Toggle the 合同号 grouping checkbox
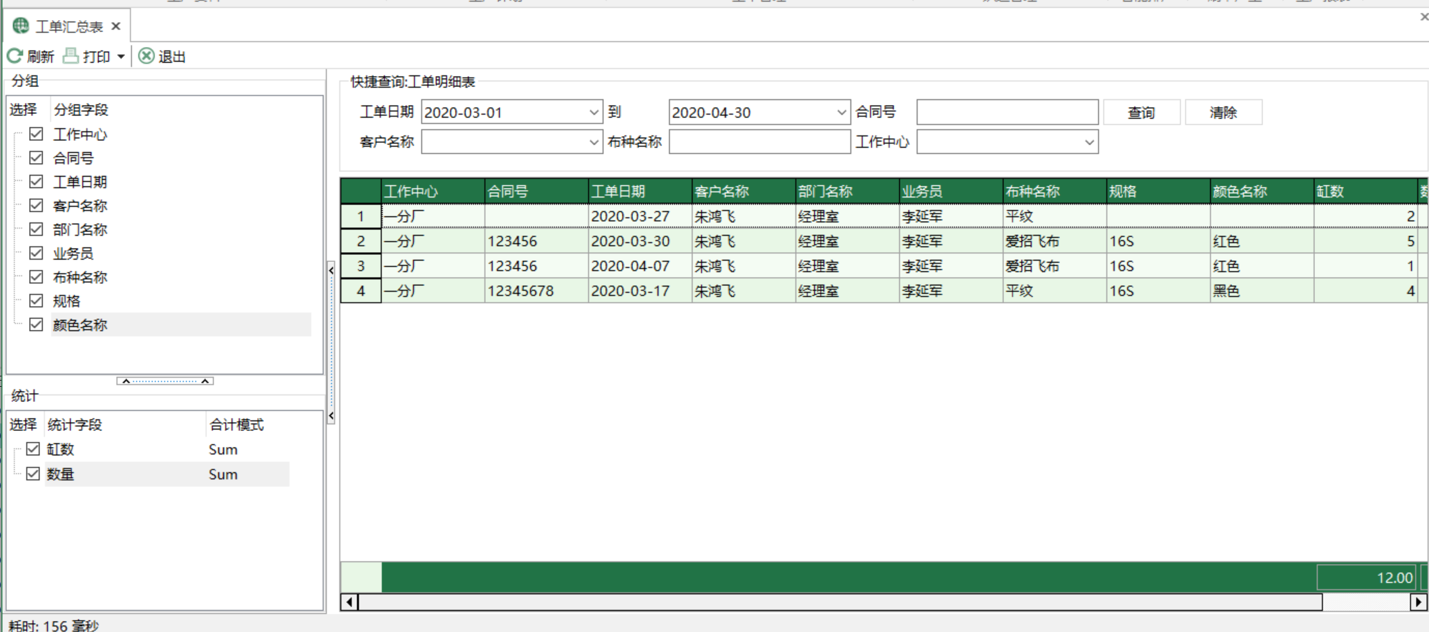Viewport: 1429px width, 632px height. pyautogui.click(x=37, y=157)
